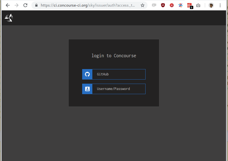Navigate back with the arrow

pyautogui.click(x=7, y=5)
